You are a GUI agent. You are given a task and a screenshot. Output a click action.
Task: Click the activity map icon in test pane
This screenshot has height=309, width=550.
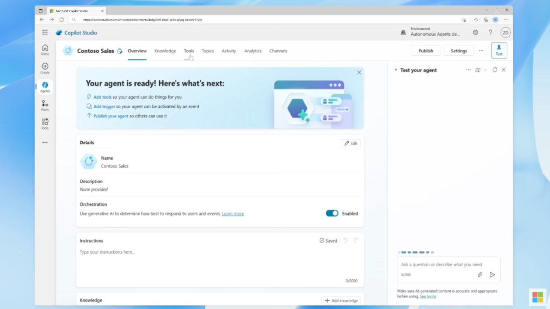coord(478,70)
